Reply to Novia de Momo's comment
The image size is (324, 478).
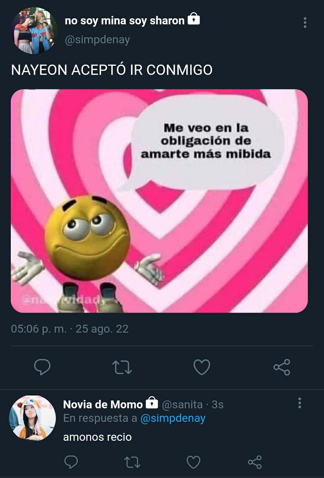71,462
